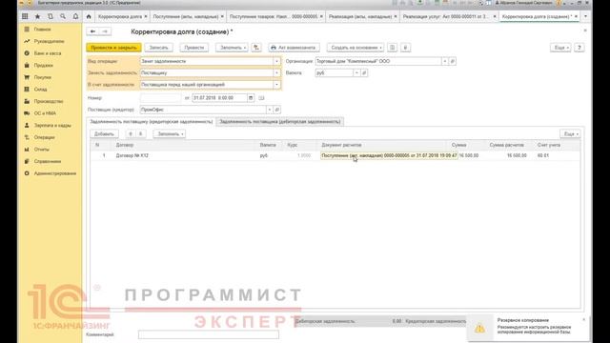Open the search magnifier icon
610x343 pixels.
click(x=63, y=16)
